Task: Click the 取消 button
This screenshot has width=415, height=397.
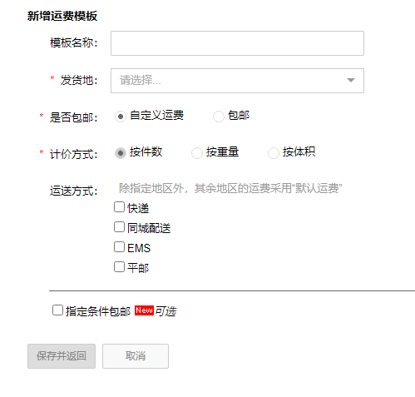Action: tap(136, 356)
